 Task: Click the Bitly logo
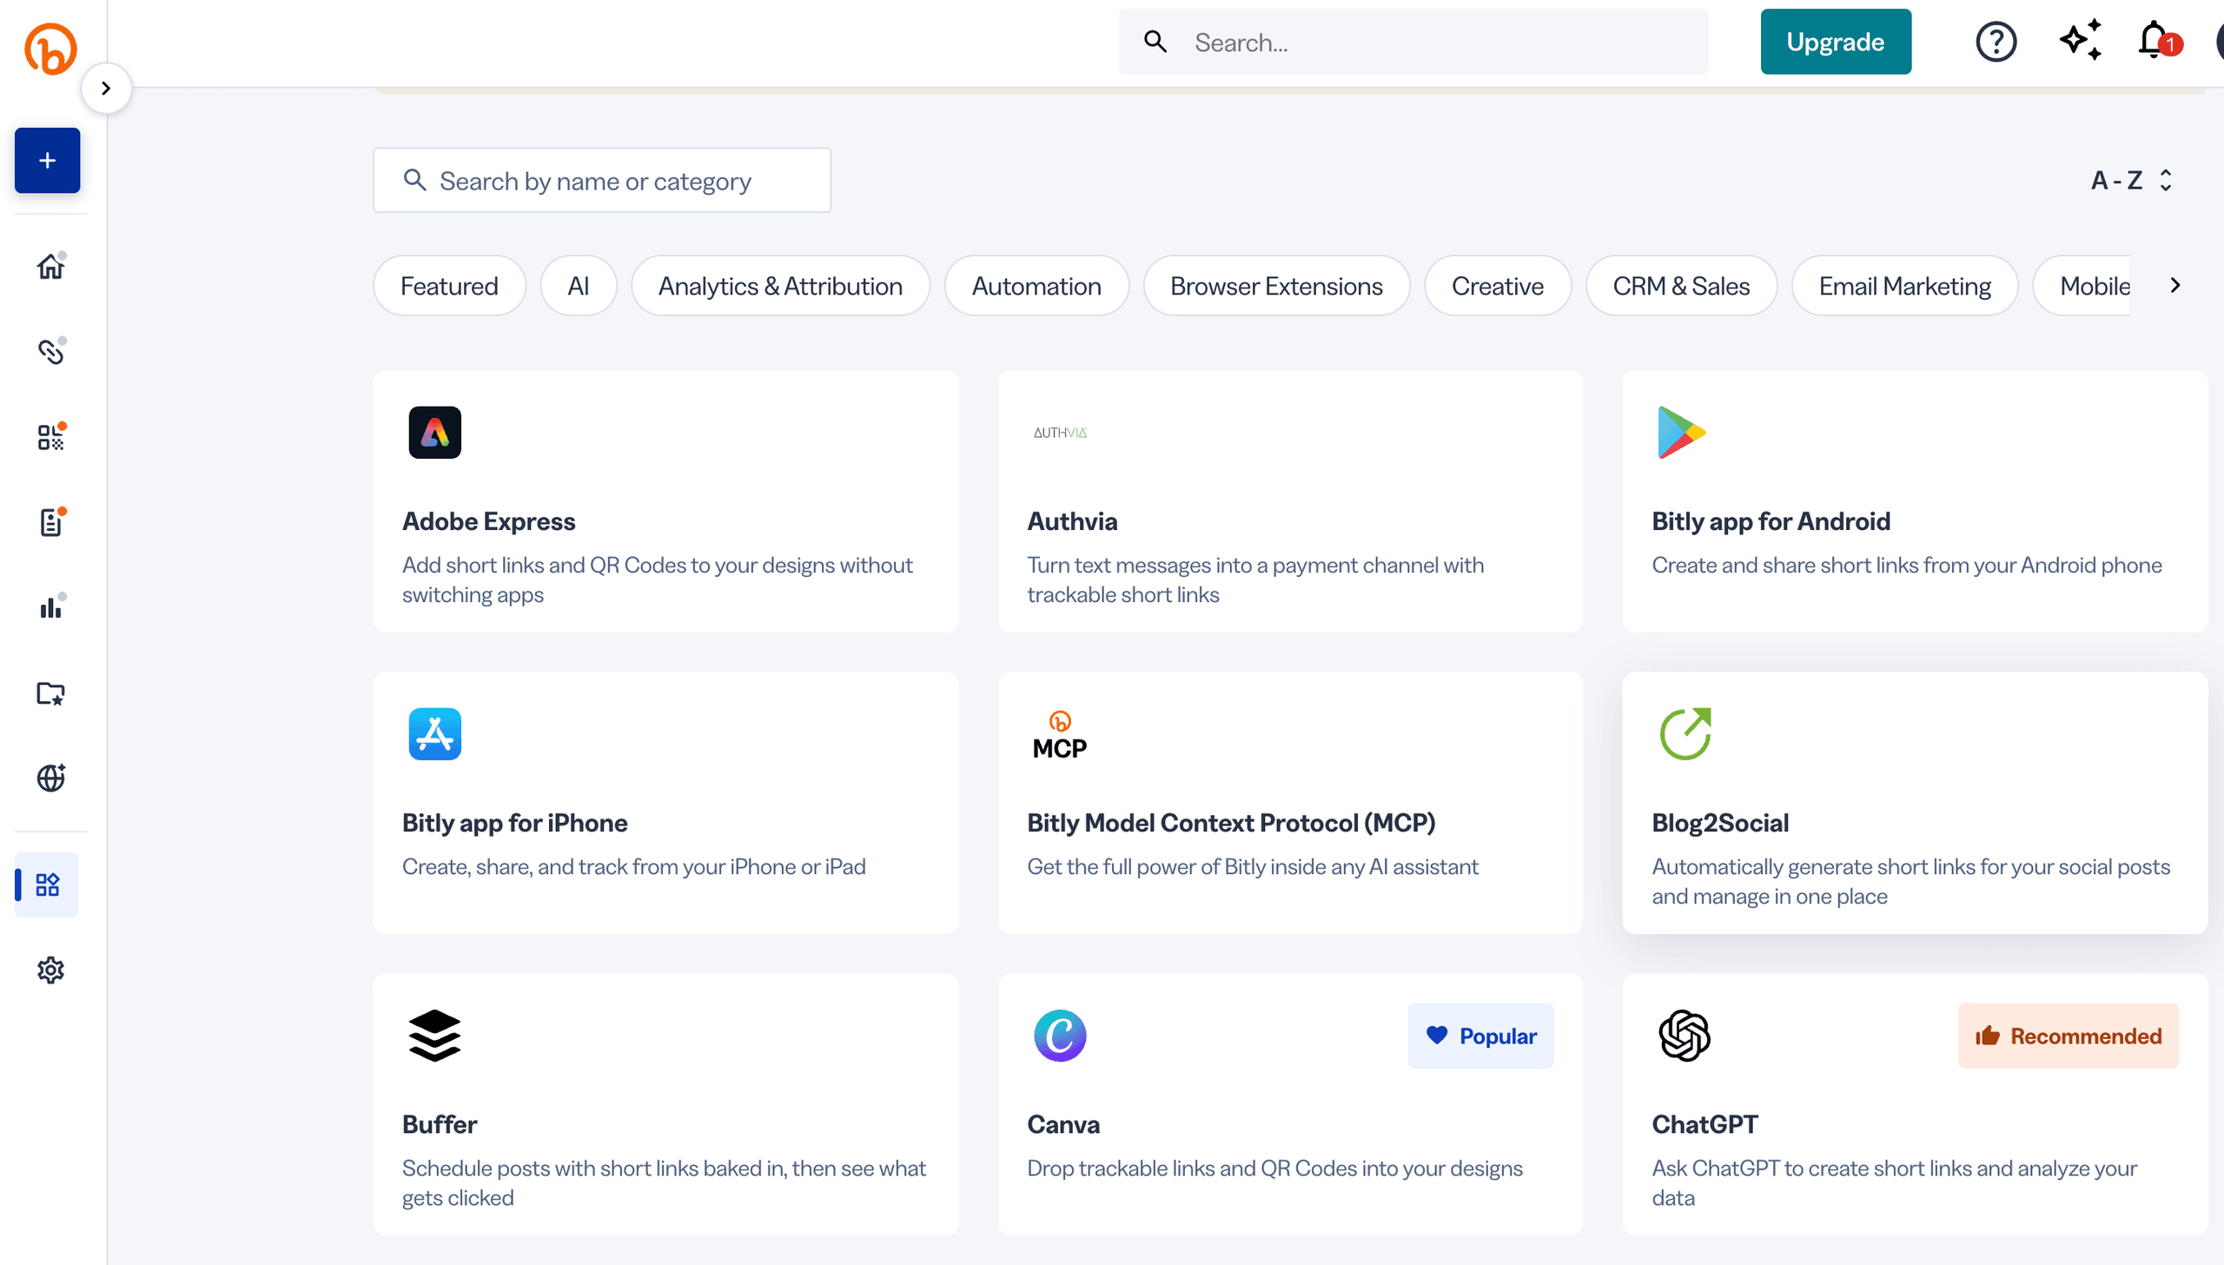click(50, 49)
